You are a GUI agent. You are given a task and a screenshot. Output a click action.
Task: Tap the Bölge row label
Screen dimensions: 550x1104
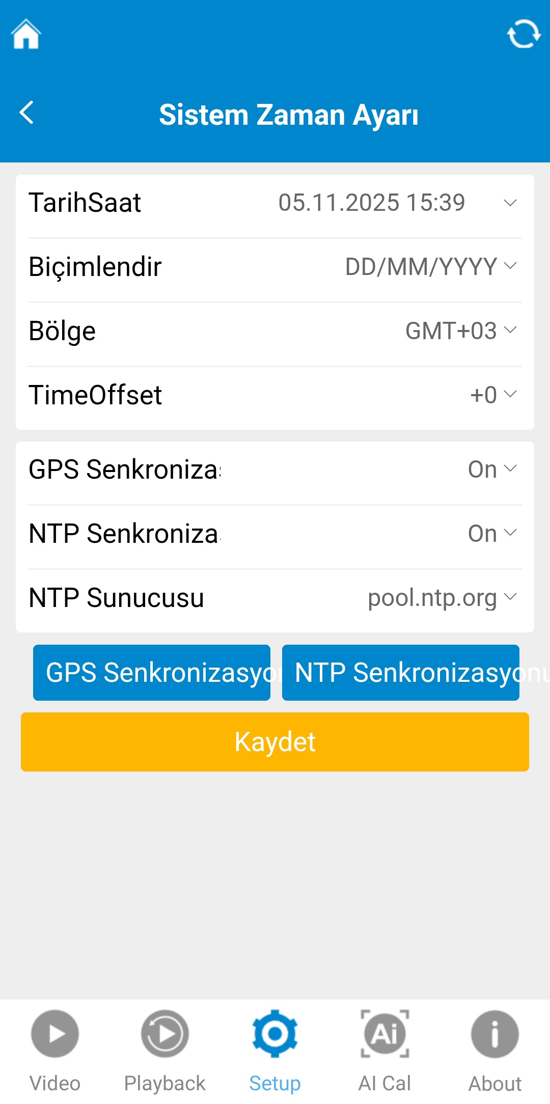pyautogui.click(x=62, y=330)
